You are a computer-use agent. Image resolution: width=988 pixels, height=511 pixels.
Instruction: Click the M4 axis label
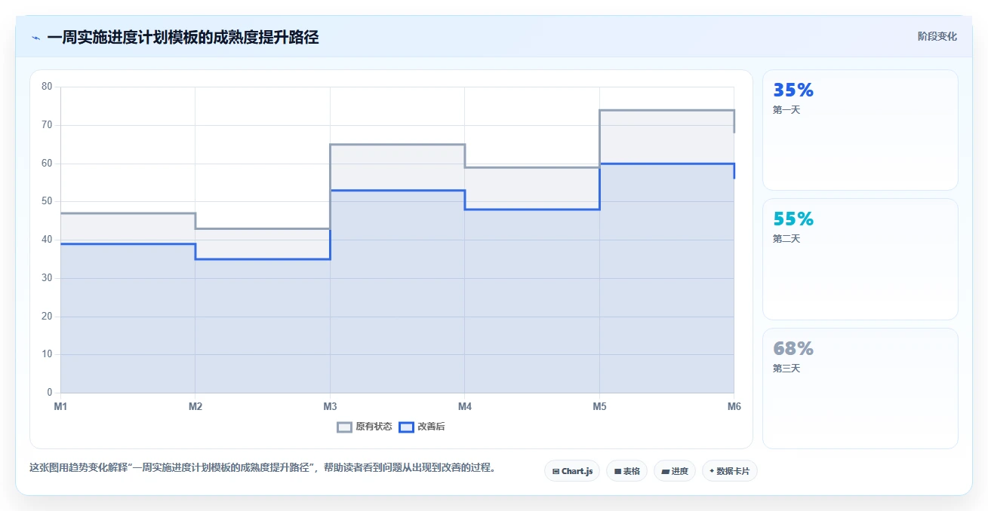pos(465,407)
